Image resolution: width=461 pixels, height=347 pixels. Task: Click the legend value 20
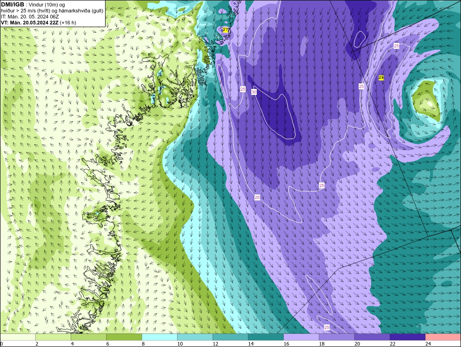point(357,344)
